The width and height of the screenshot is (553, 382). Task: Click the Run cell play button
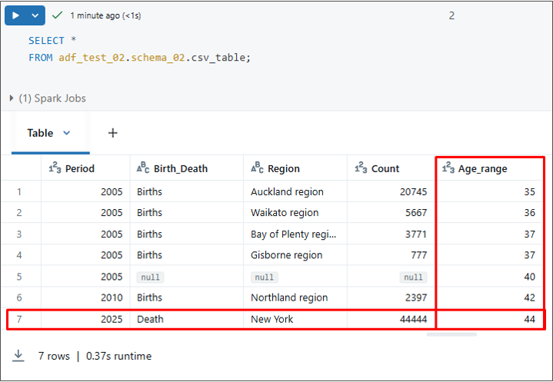pyautogui.click(x=15, y=15)
